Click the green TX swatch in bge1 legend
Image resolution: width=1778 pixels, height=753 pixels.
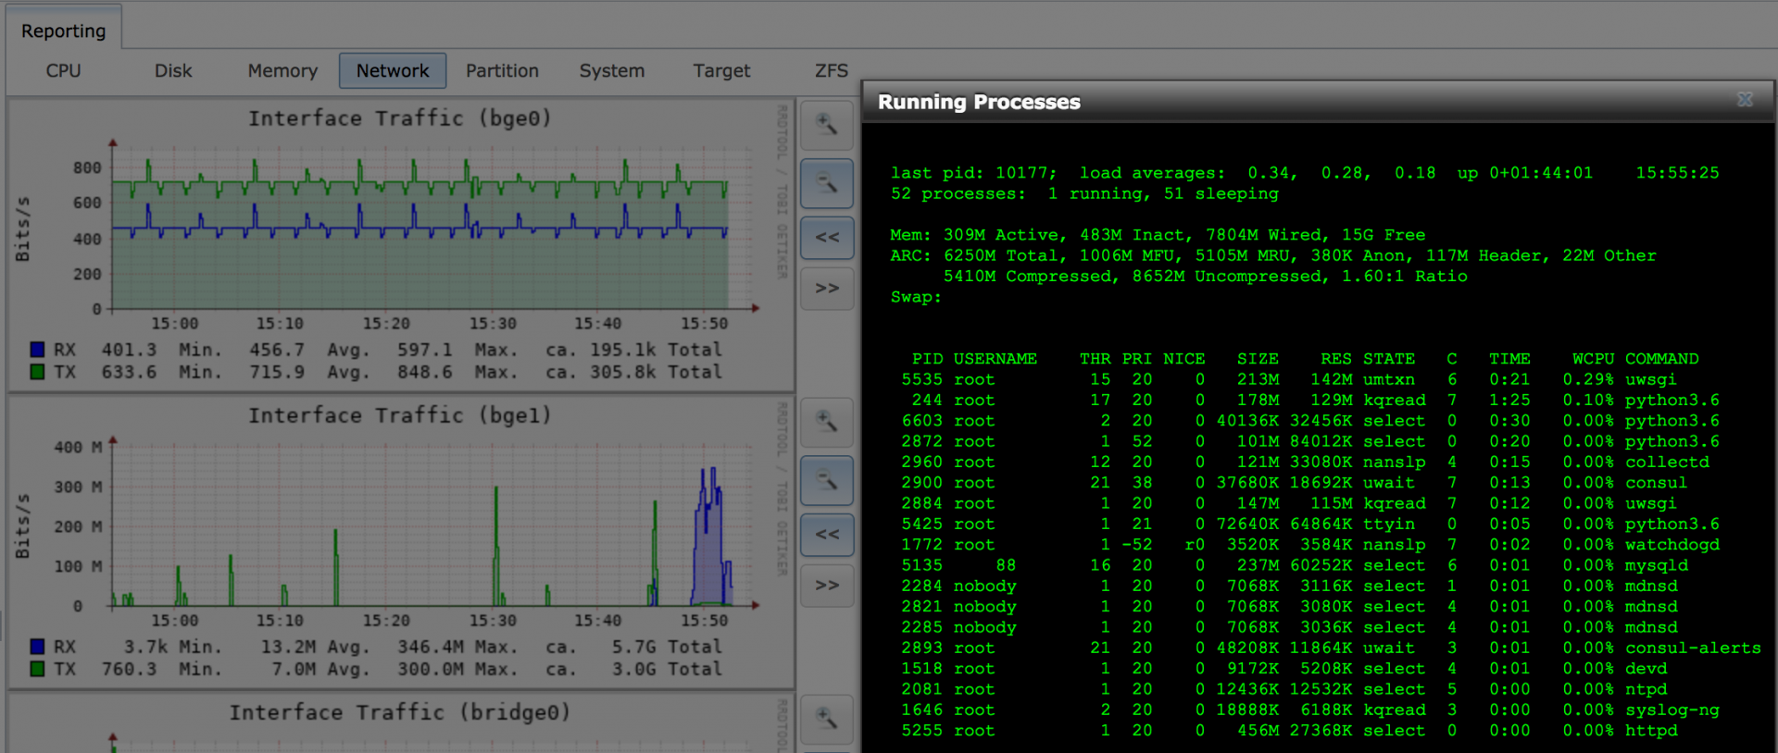[x=37, y=669]
